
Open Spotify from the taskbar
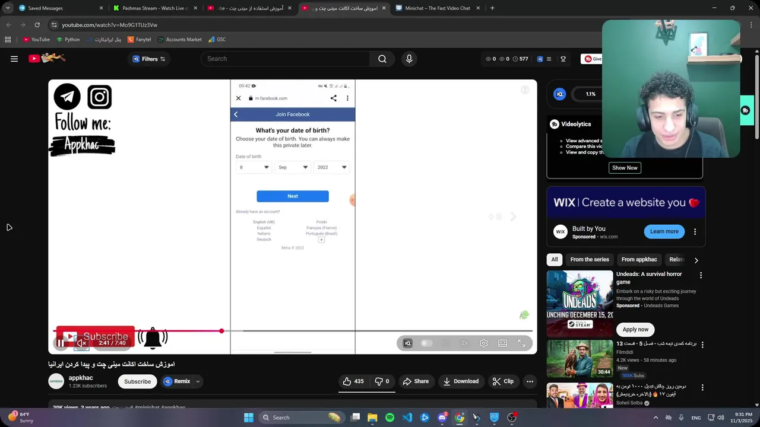[x=389, y=418]
